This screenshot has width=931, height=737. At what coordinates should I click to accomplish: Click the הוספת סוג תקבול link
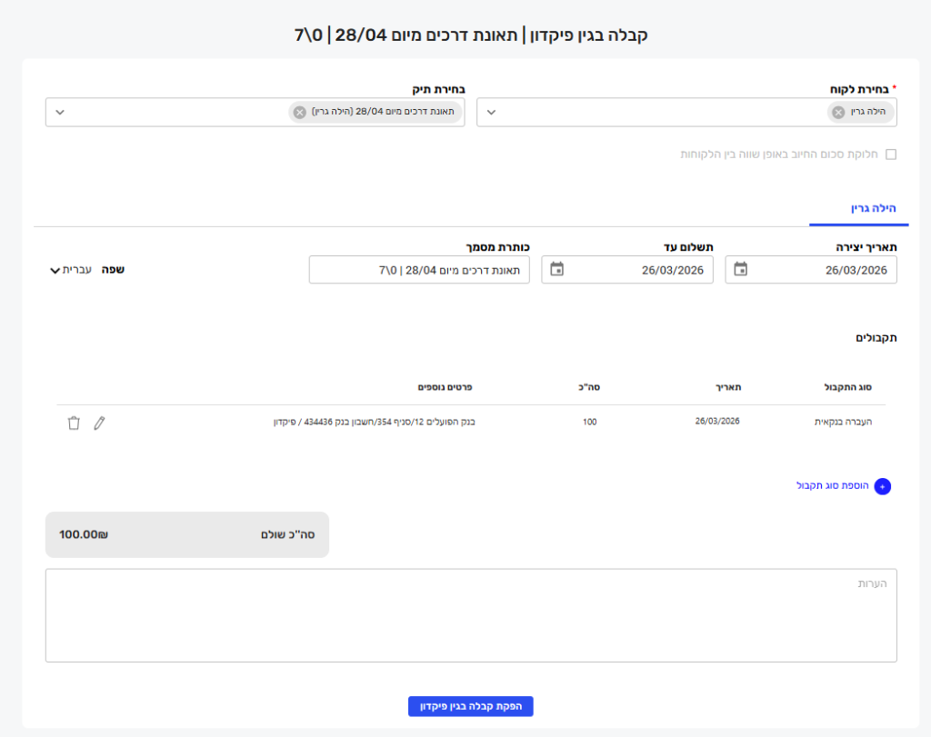[831, 486]
